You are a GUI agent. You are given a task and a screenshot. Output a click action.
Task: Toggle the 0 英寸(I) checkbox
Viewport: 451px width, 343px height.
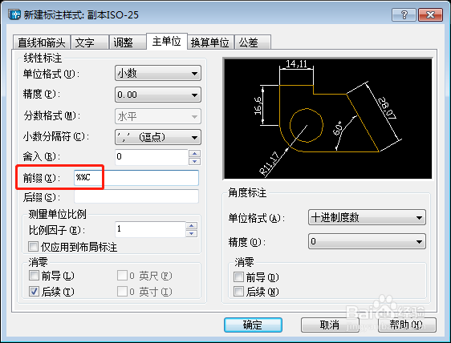click(122, 291)
